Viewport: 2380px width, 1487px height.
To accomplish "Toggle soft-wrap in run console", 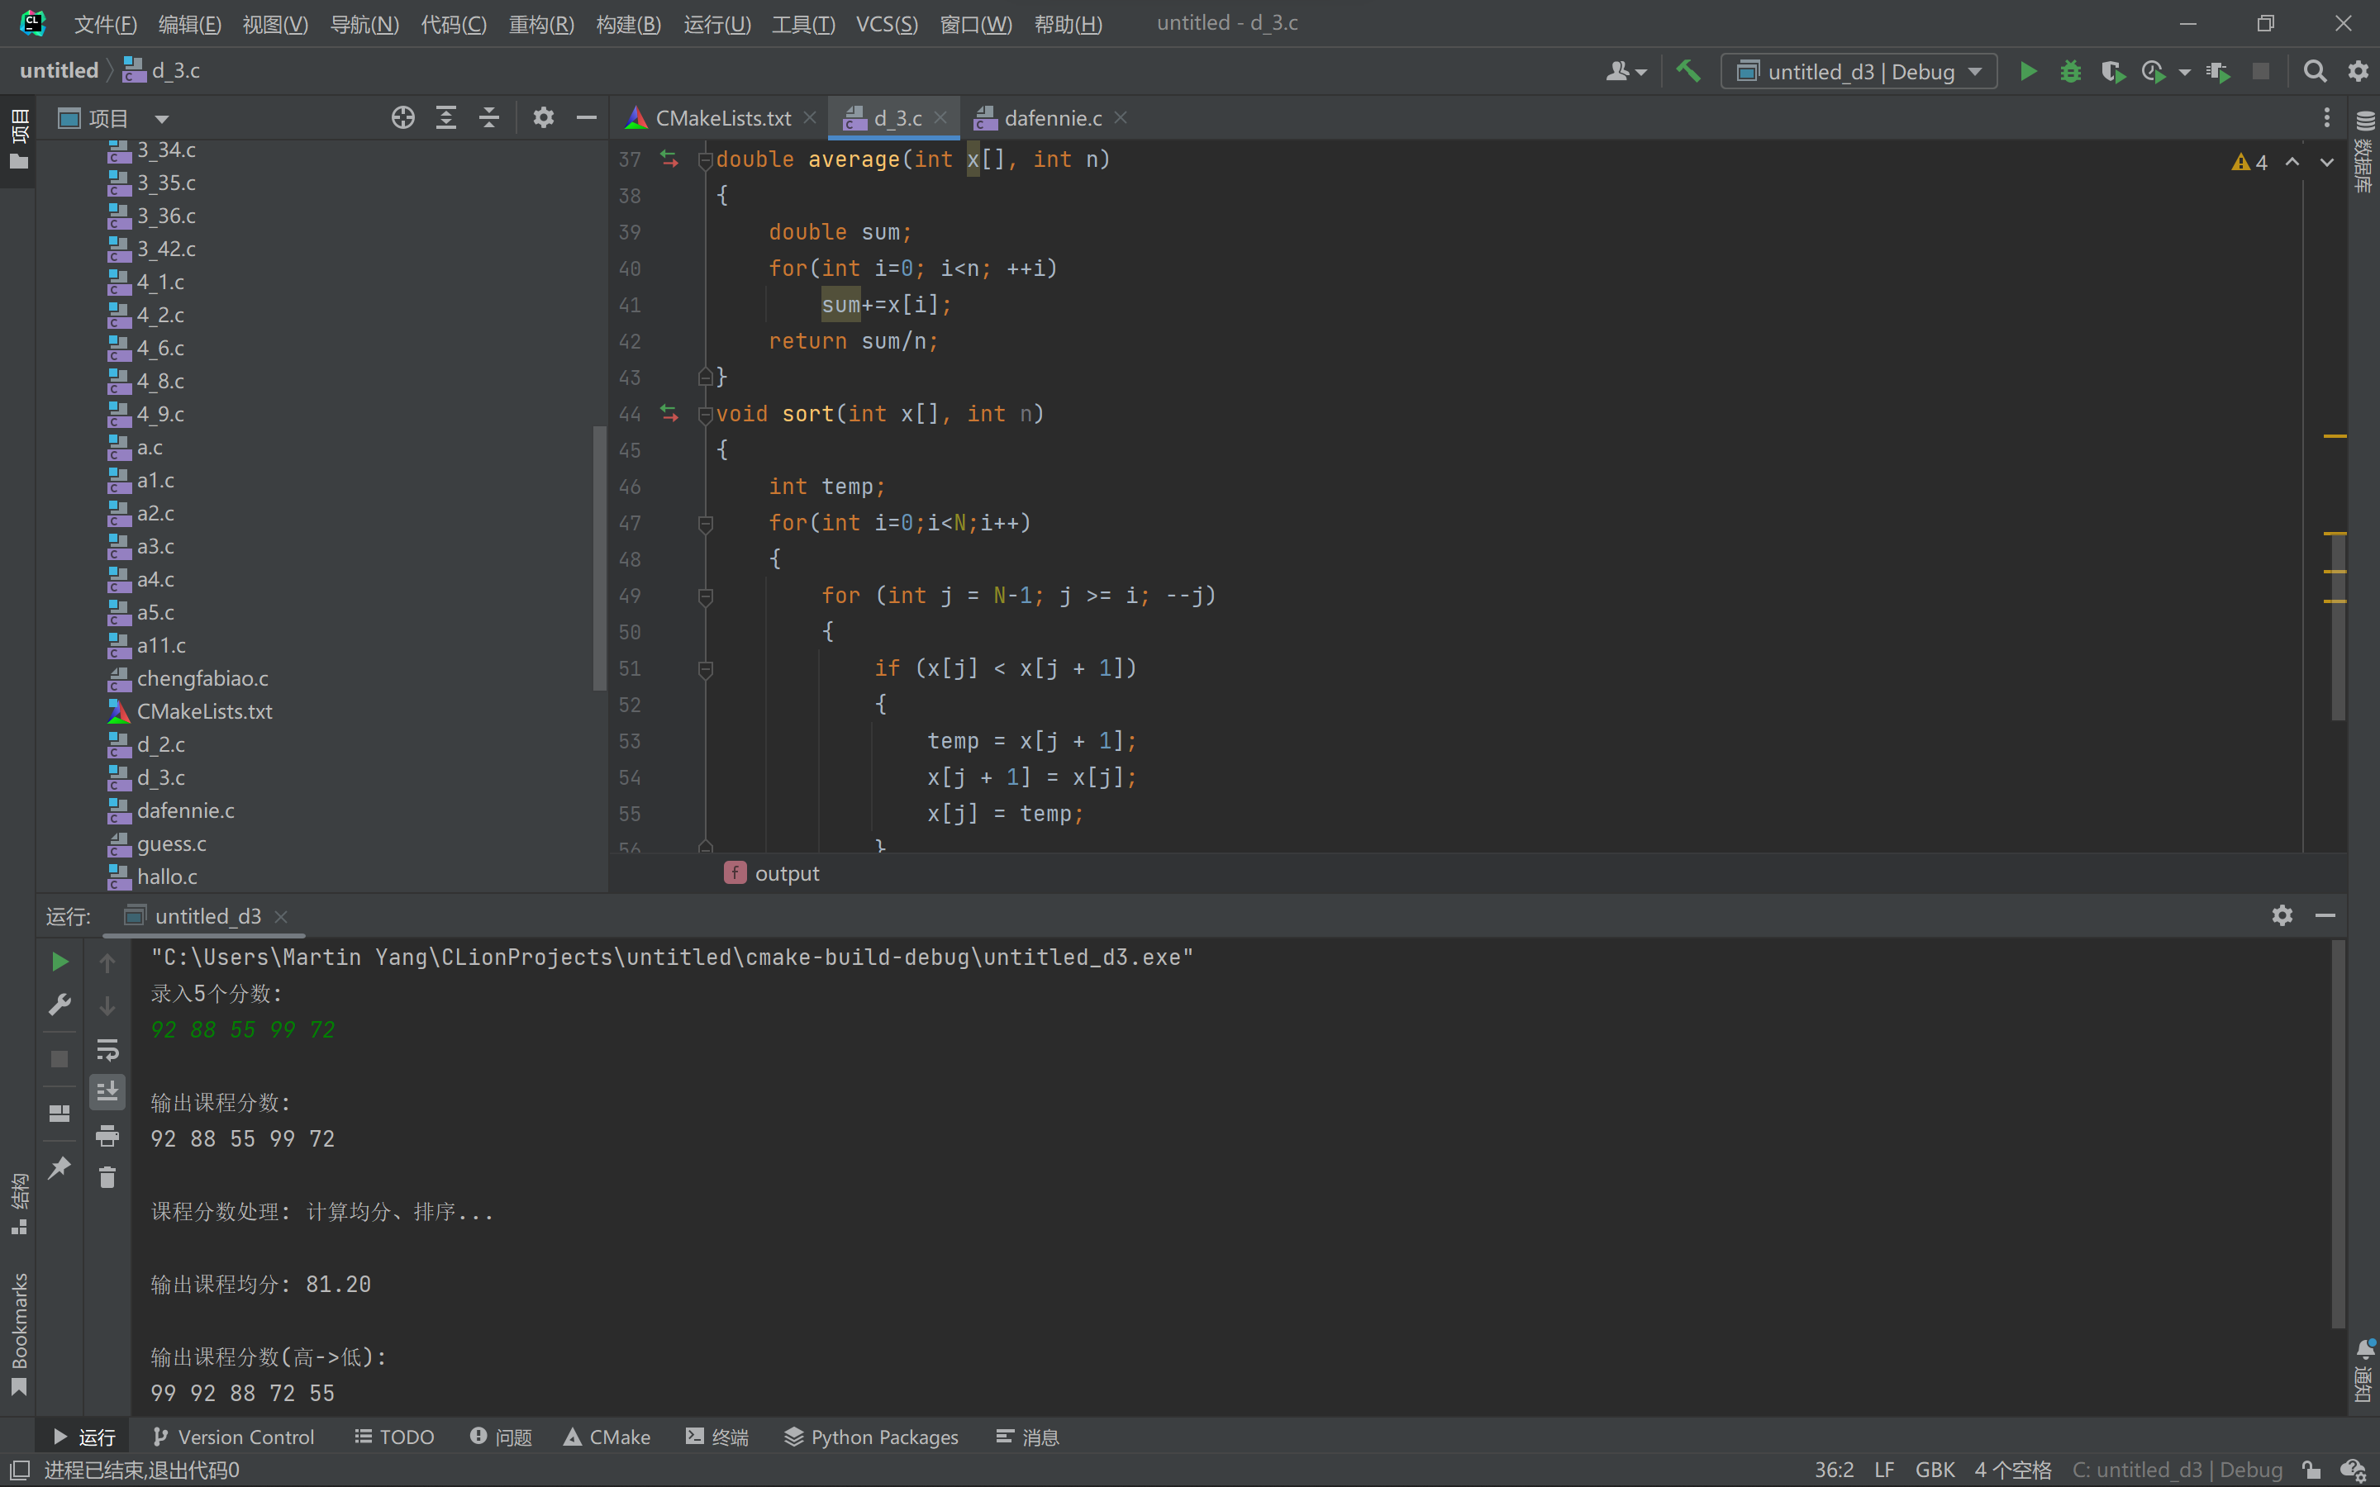I will [107, 1049].
